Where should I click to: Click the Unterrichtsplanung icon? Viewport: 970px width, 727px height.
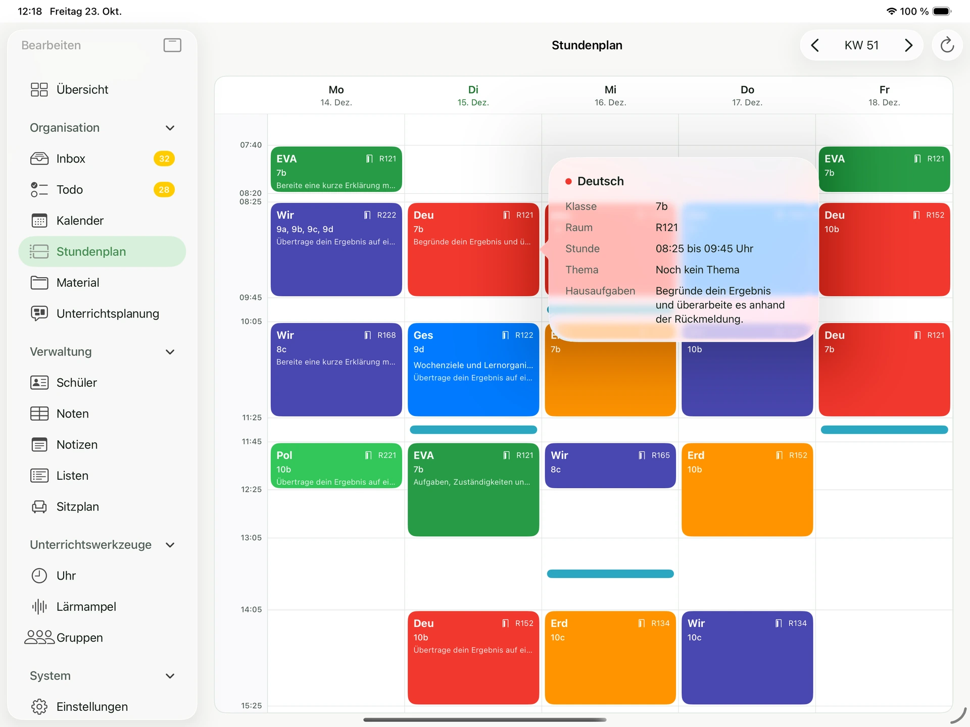click(x=39, y=314)
